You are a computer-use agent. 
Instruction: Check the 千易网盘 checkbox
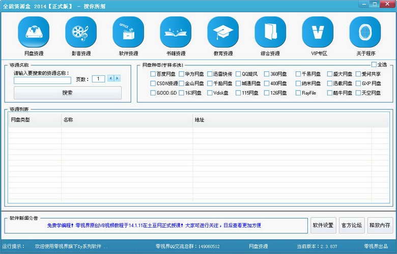click(x=298, y=74)
